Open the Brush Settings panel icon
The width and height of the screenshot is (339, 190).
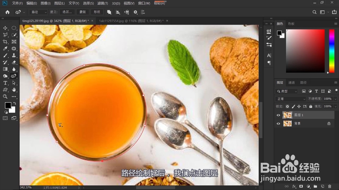click(269, 38)
